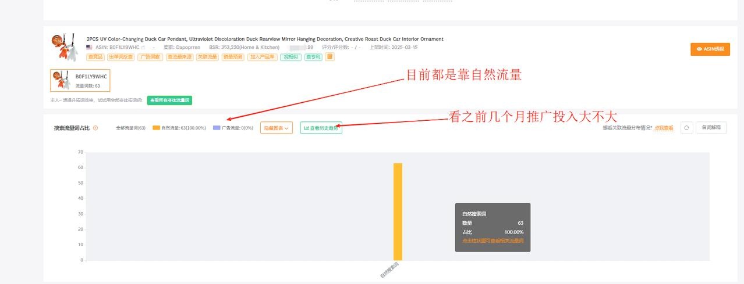Open the 关联流量 tag
Screen dimensions: 744x284
click(x=207, y=57)
